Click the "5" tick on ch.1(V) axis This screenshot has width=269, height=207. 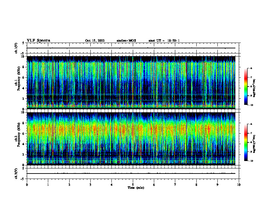23,43
